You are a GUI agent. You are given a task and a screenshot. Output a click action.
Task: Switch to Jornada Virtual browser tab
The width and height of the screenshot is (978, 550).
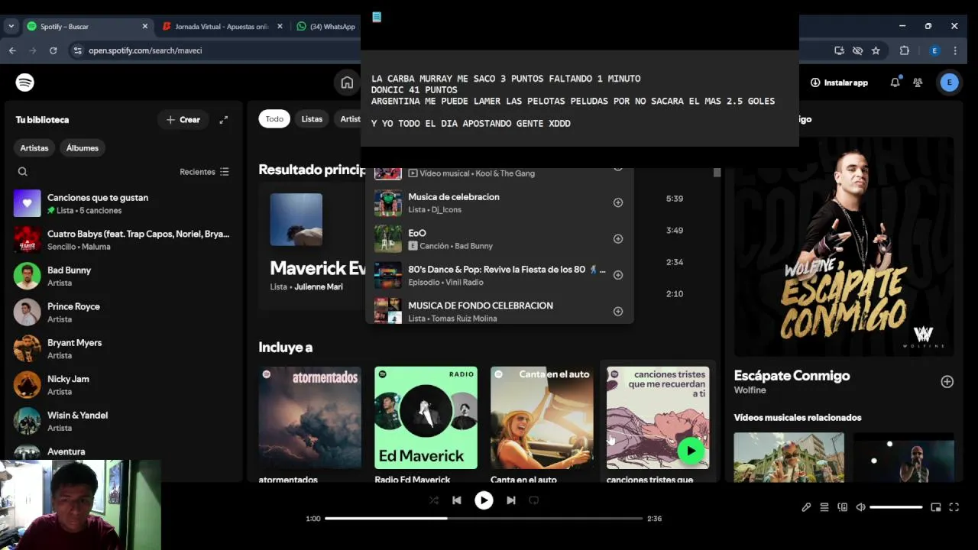click(222, 26)
